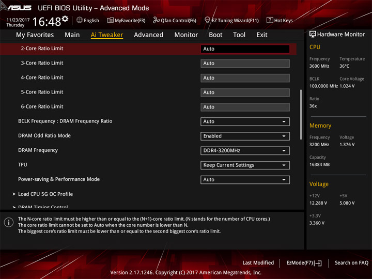Select the 6-Core Ratio Limit label
This screenshot has height=279, width=372.
click(42, 106)
